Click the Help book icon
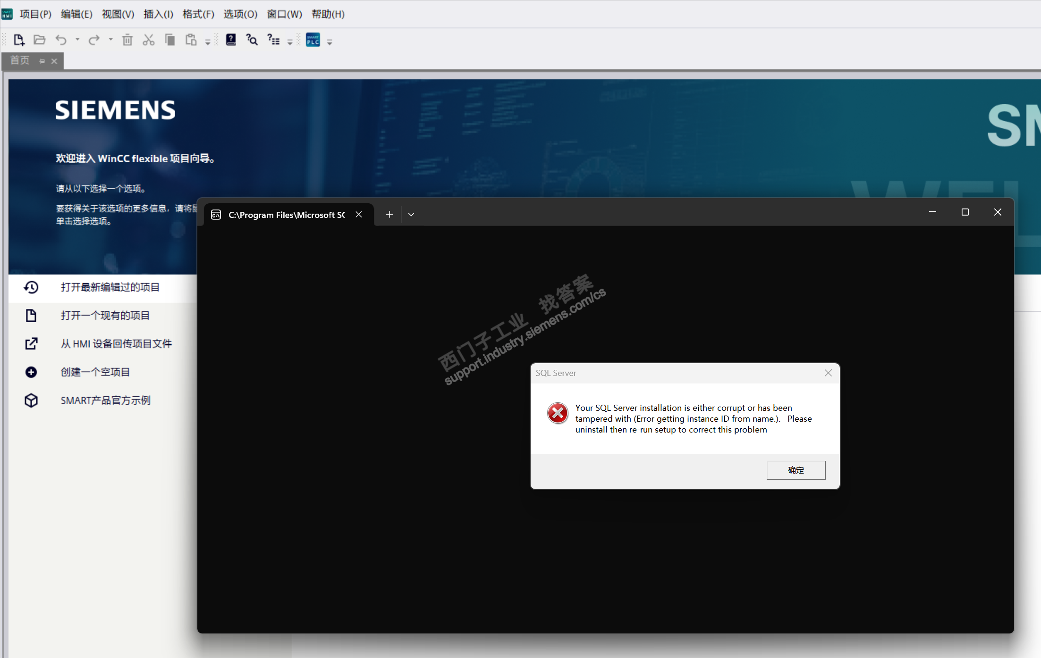Image resolution: width=1041 pixels, height=658 pixels. tap(231, 40)
